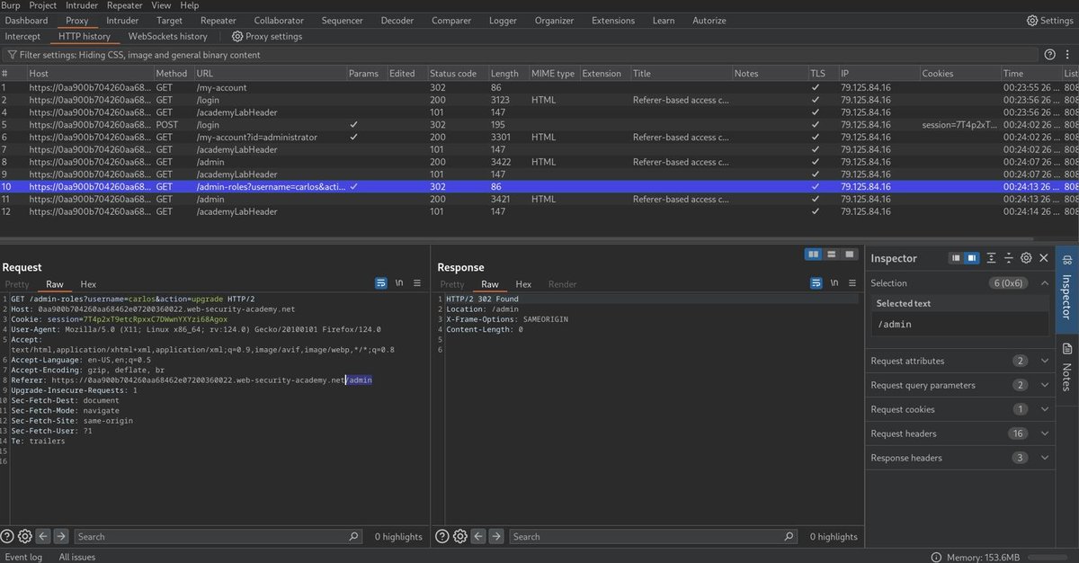This screenshot has width=1079, height=563.
Task: Select the side-by-side message layout
Action: [x=814, y=255]
